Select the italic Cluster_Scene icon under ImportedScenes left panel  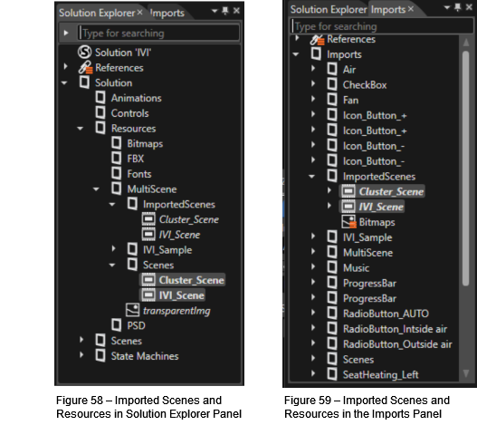click(148, 219)
